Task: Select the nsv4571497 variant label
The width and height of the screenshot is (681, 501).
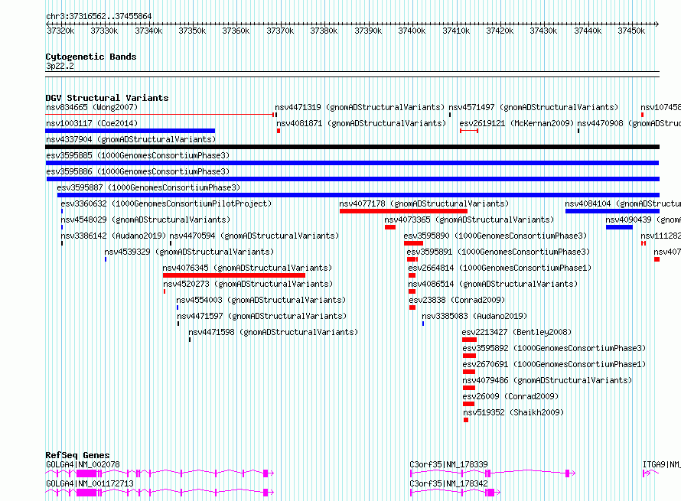Action: point(533,107)
